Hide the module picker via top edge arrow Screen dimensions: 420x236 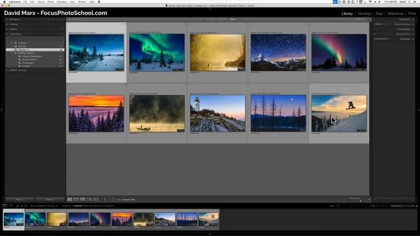(210, 9)
